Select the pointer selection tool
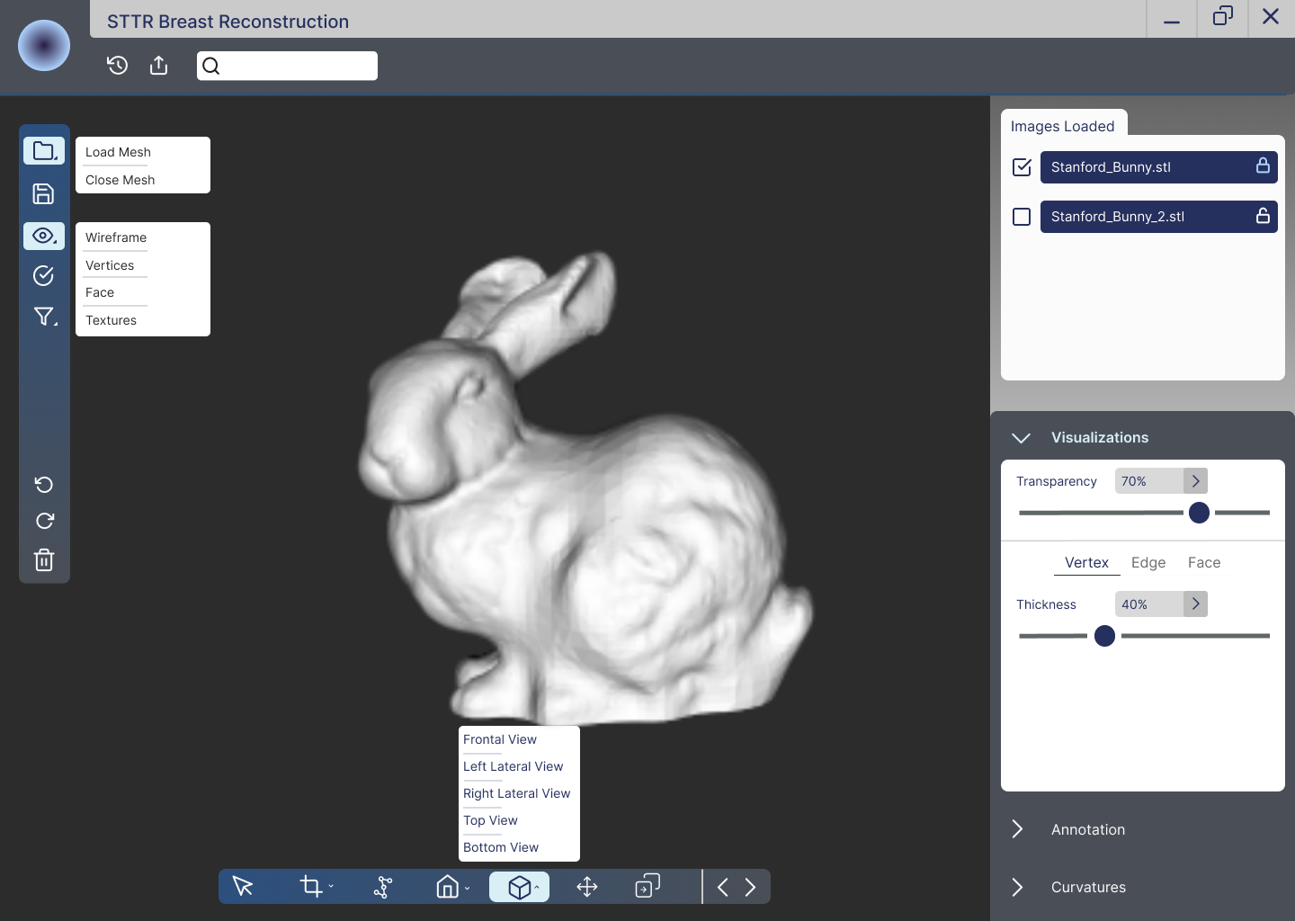 (243, 886)
